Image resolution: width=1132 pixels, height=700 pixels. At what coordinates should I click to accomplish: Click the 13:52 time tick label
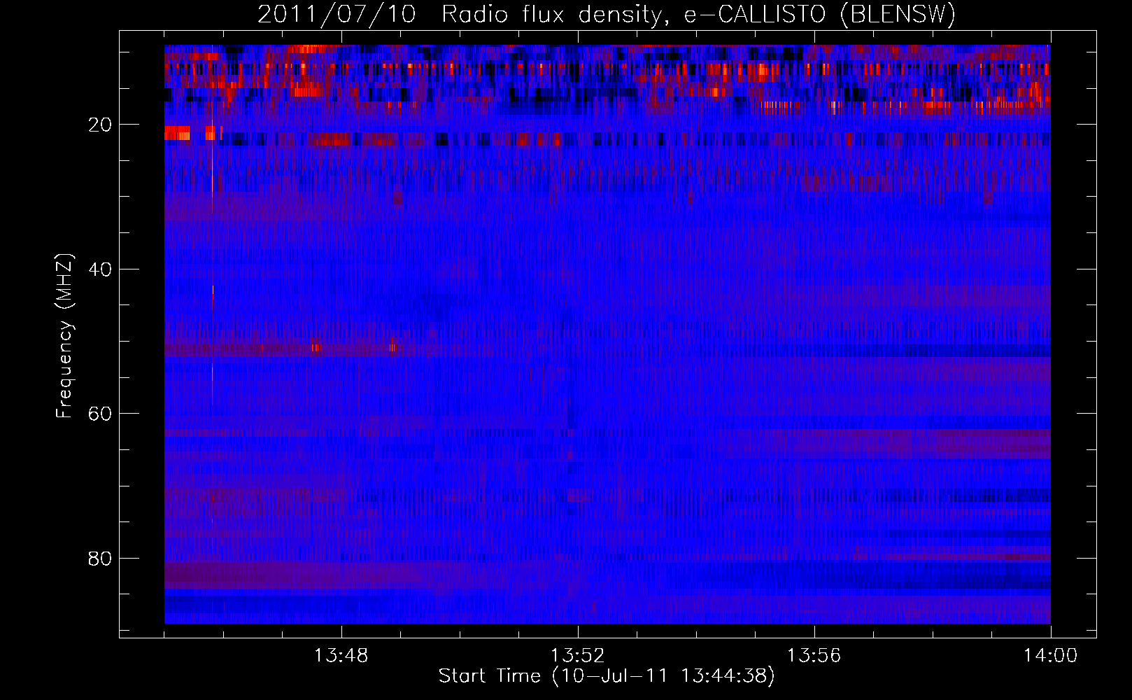point(577,656)
